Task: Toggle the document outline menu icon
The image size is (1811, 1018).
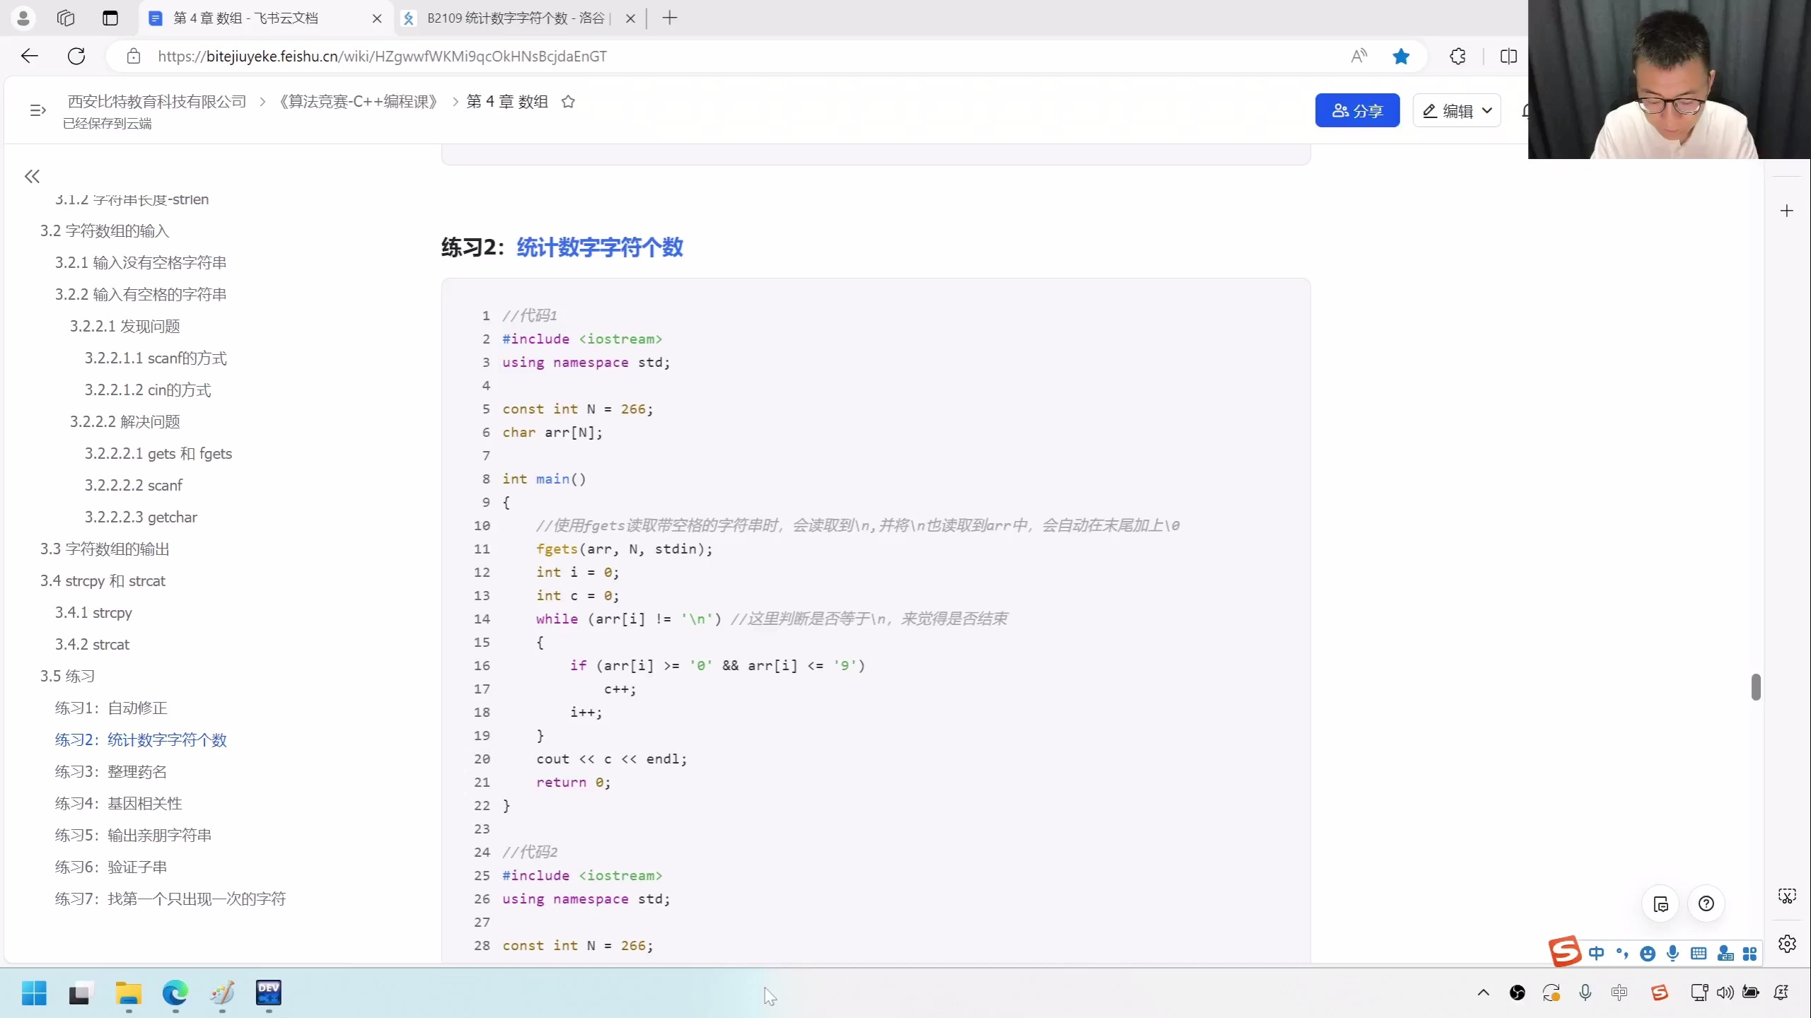Action: [x=37, y=110]
